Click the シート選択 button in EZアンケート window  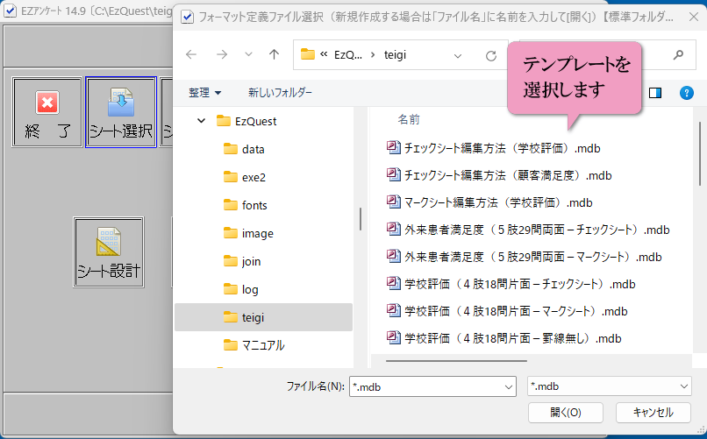[121, 112]
